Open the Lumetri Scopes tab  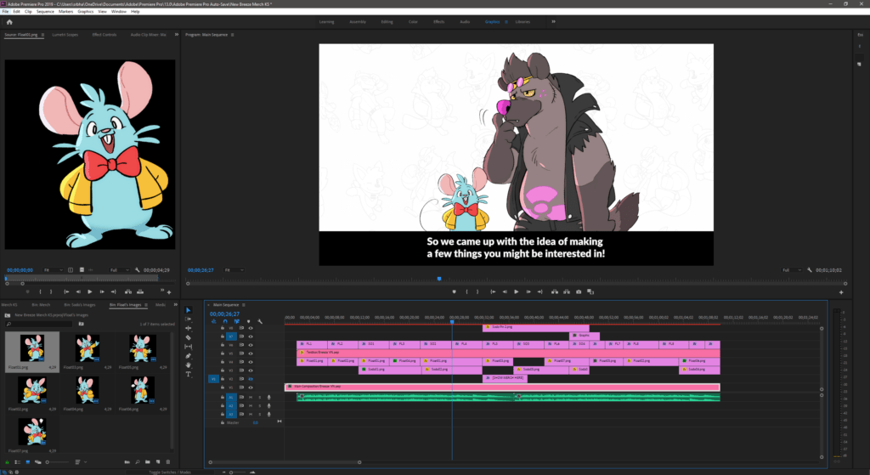click(x=65, y=34)
